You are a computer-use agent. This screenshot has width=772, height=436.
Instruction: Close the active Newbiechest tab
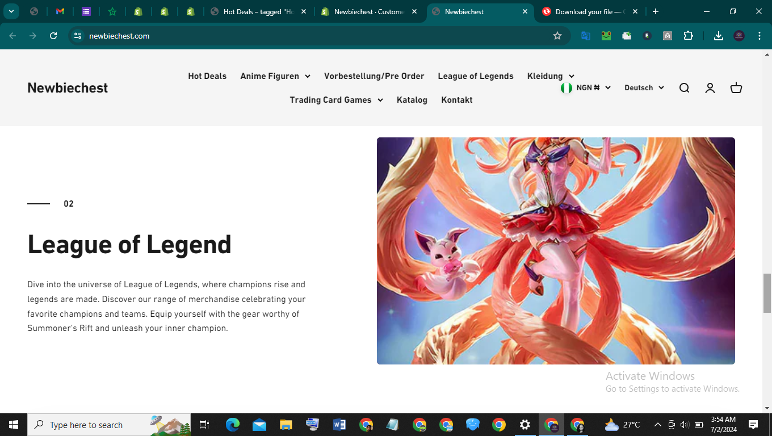click(525, 11)
